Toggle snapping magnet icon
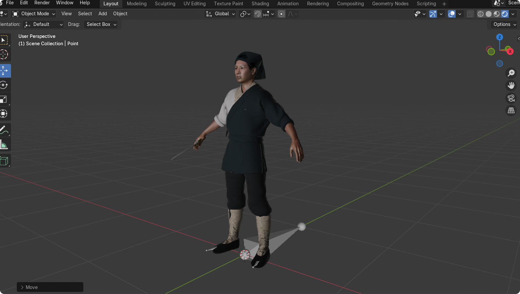This screenshot has width=520, height=294. (x=258, y=14)
